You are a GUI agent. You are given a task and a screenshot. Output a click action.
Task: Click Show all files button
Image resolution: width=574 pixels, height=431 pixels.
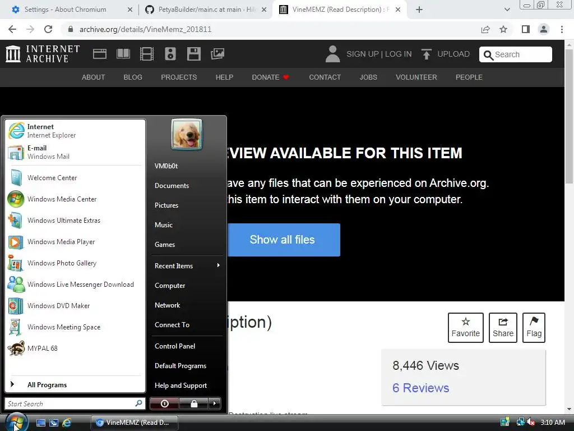(x=284, y=240)
